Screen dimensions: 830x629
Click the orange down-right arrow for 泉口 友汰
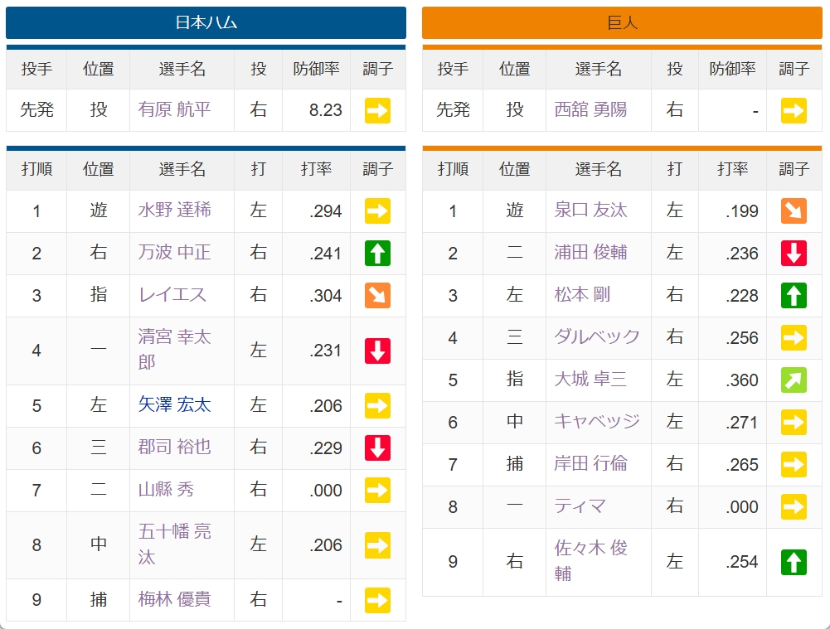coord(794,211)
